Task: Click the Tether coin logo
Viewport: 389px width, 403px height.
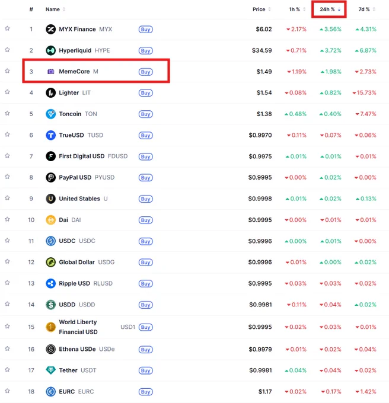Action: pyautogui.click(x=50, y=370)
